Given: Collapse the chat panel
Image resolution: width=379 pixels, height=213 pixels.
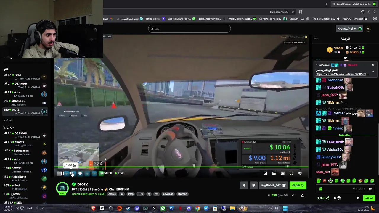Looking at the screenshot, I should [x=316, y=39].
